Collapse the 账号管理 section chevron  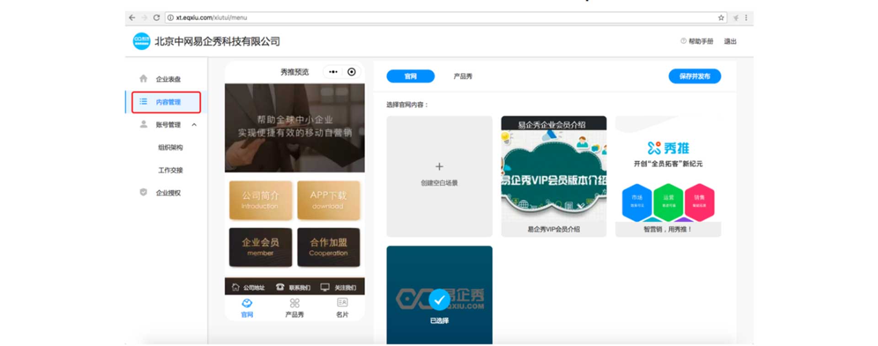click(x=194, y=125)
